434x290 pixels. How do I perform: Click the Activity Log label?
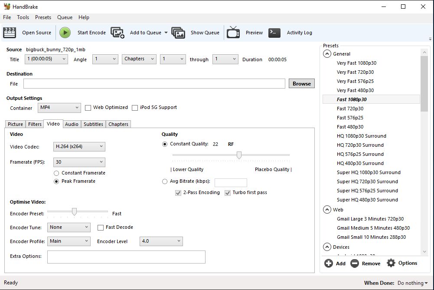tap(300, 33)
